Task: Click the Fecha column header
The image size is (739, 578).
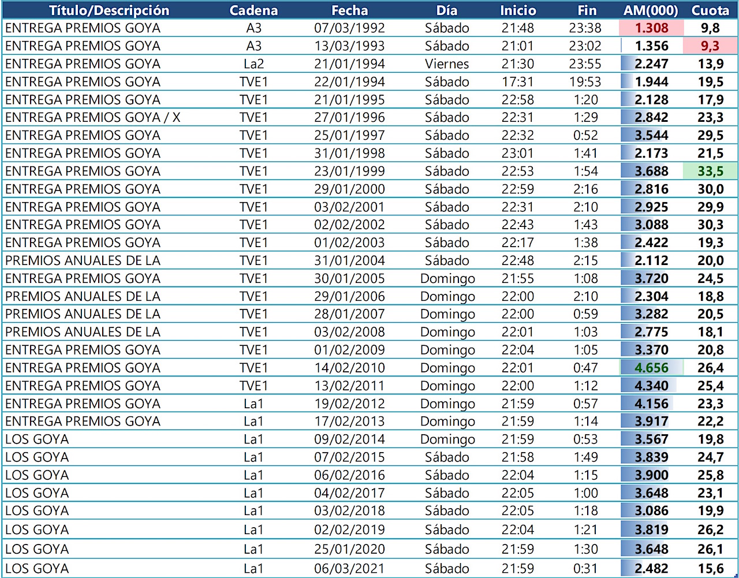Action: (349, 10)
